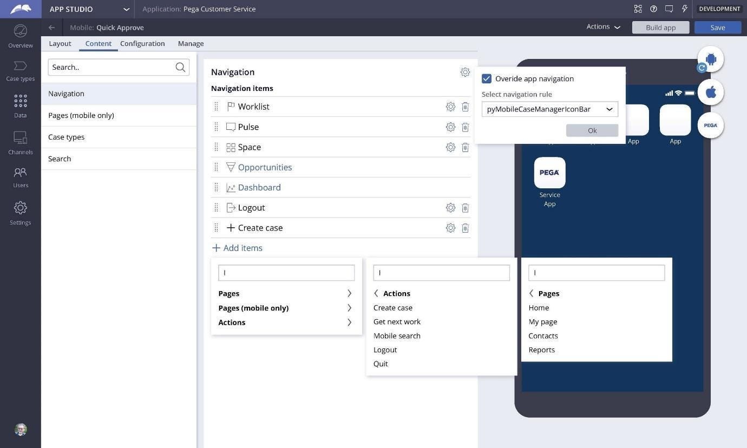Open the Settings sidebar section
Viewport: 747px width, 448px height.
[x=21, y=213]
